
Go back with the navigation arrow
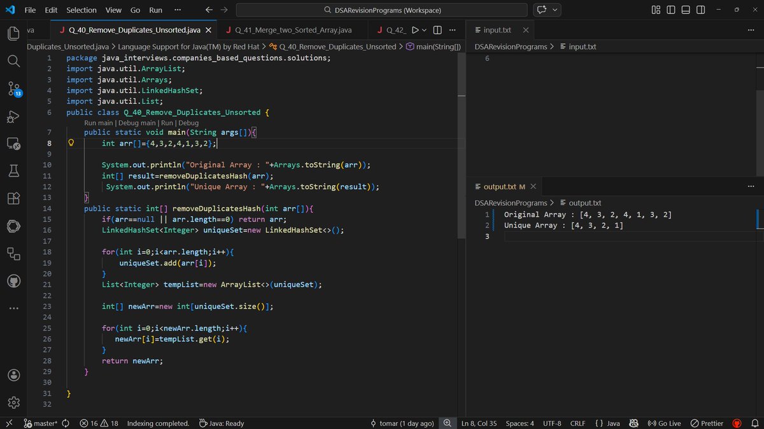tap(209, 10)
